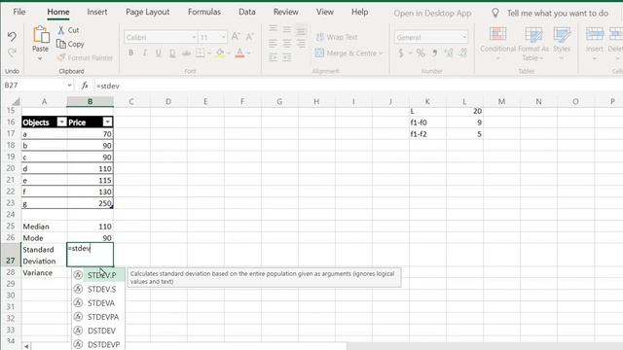Viewport: 623px width, 350px height.
Task: Select the Format Painter tool
Action: 85,58
